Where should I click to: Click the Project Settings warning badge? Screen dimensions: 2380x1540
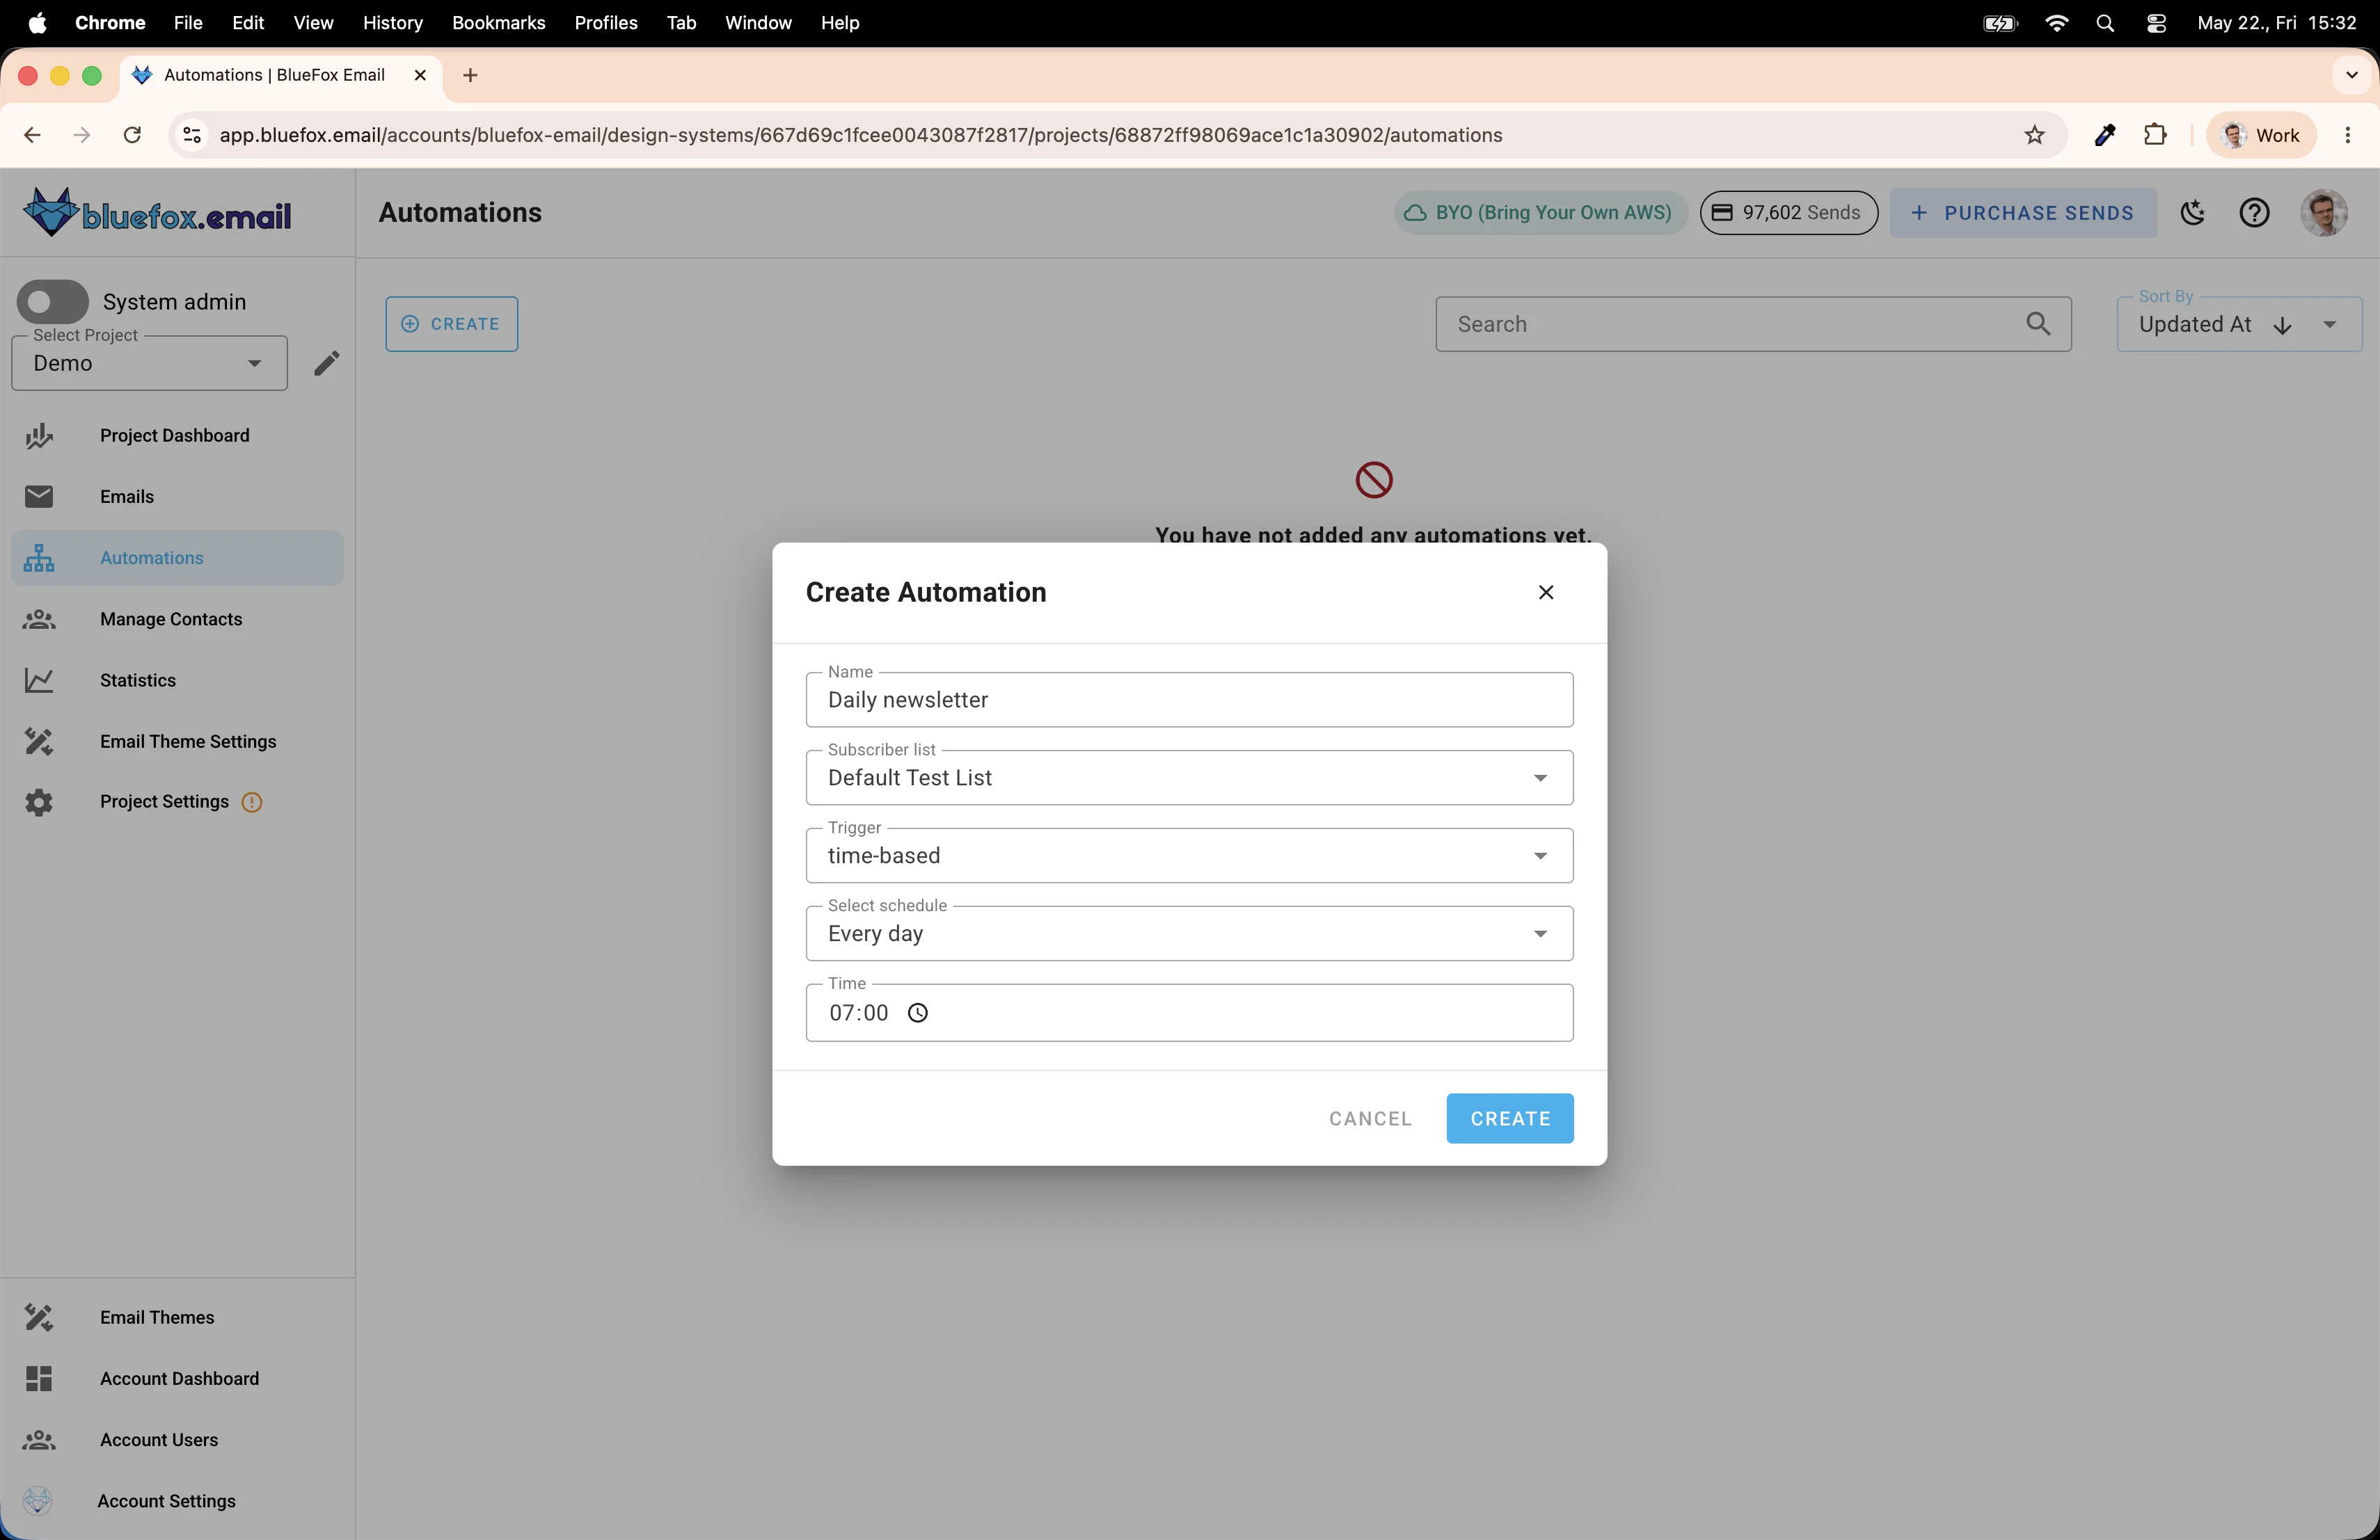[252, 803]
